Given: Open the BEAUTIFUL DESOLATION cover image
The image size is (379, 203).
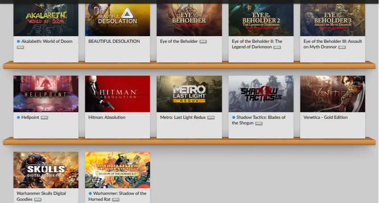Looking at the screenshot, I should pos(117,20).
